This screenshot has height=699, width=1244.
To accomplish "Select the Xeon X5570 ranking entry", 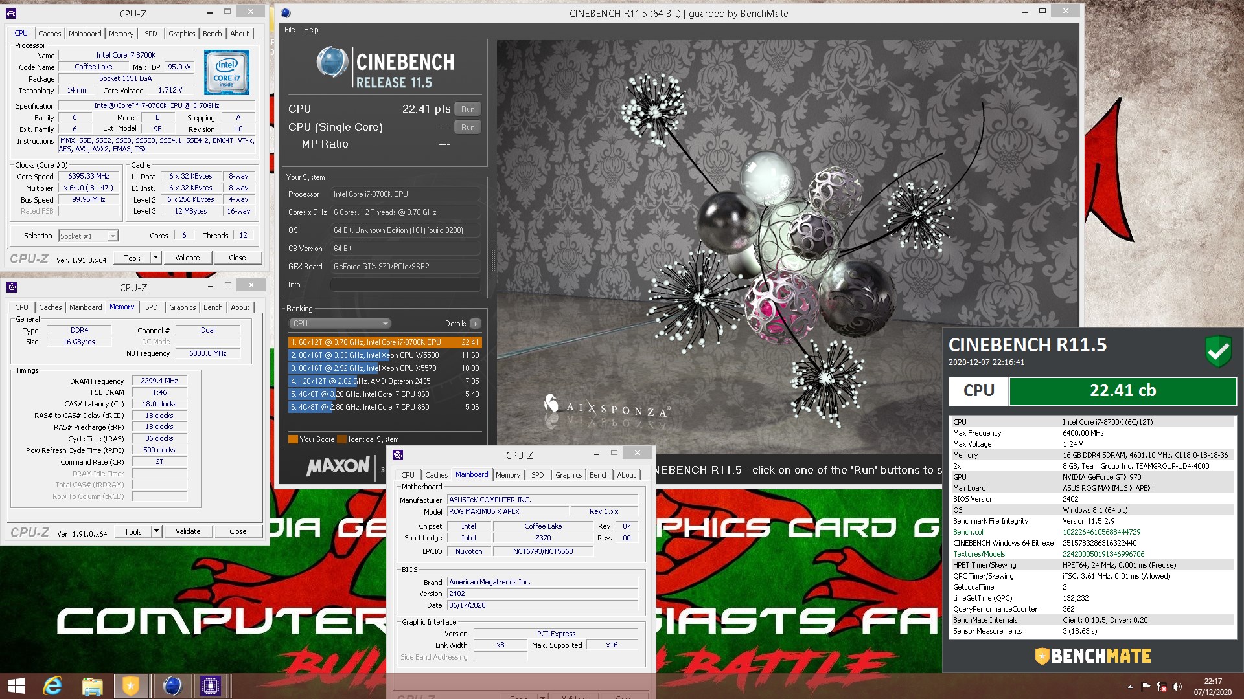I will pyautogui.click(x=385, y=368).
